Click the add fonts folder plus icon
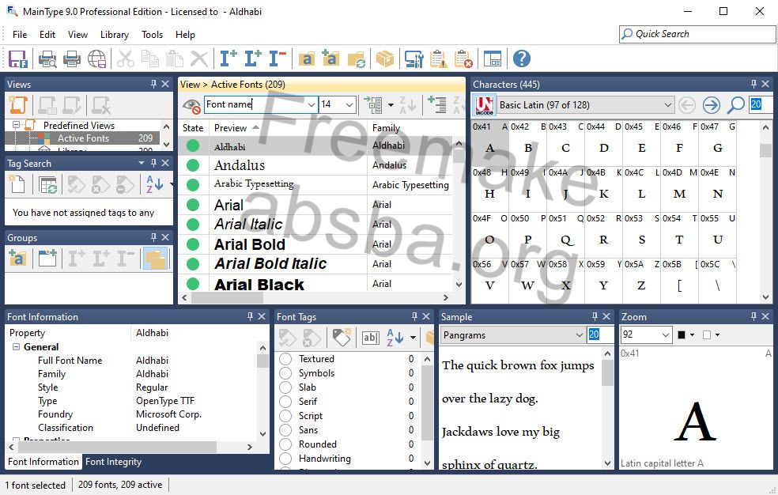This screenshot has height=495, width=778. [x=330, y=59]
